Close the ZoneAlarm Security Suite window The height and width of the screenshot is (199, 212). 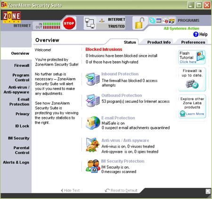coord(207,5)
